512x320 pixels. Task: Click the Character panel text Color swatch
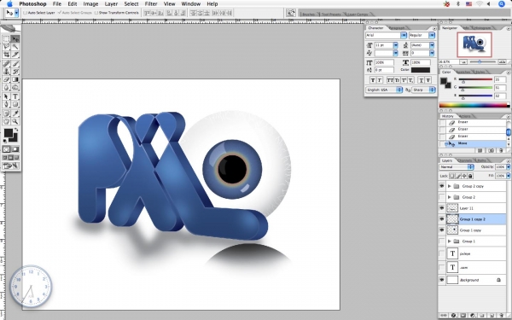[x=421, y=70]
